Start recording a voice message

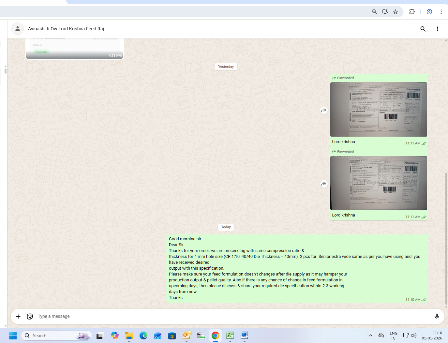click(437, 316)
